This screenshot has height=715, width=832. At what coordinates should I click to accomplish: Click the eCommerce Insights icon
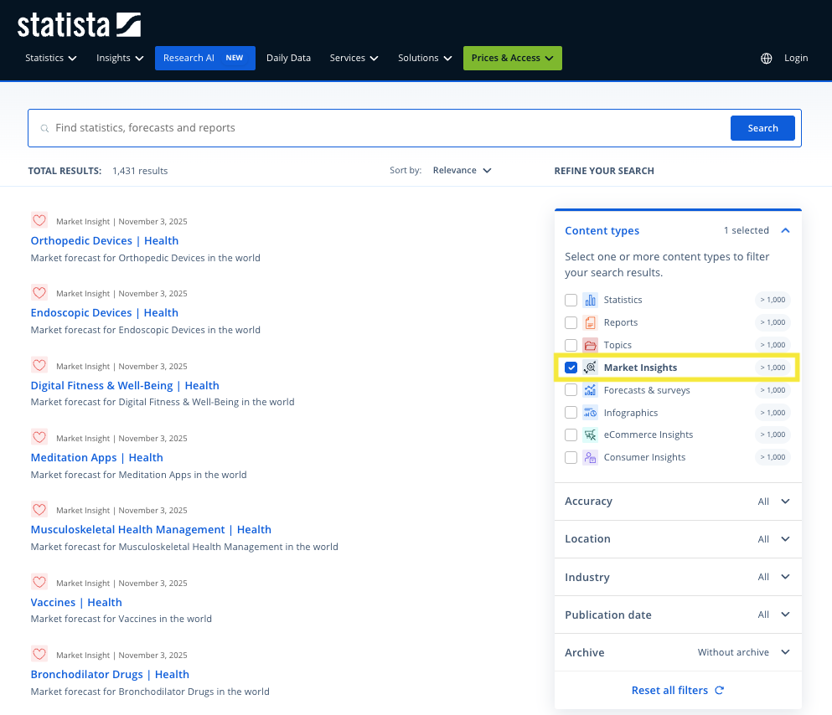coord(590,435)
